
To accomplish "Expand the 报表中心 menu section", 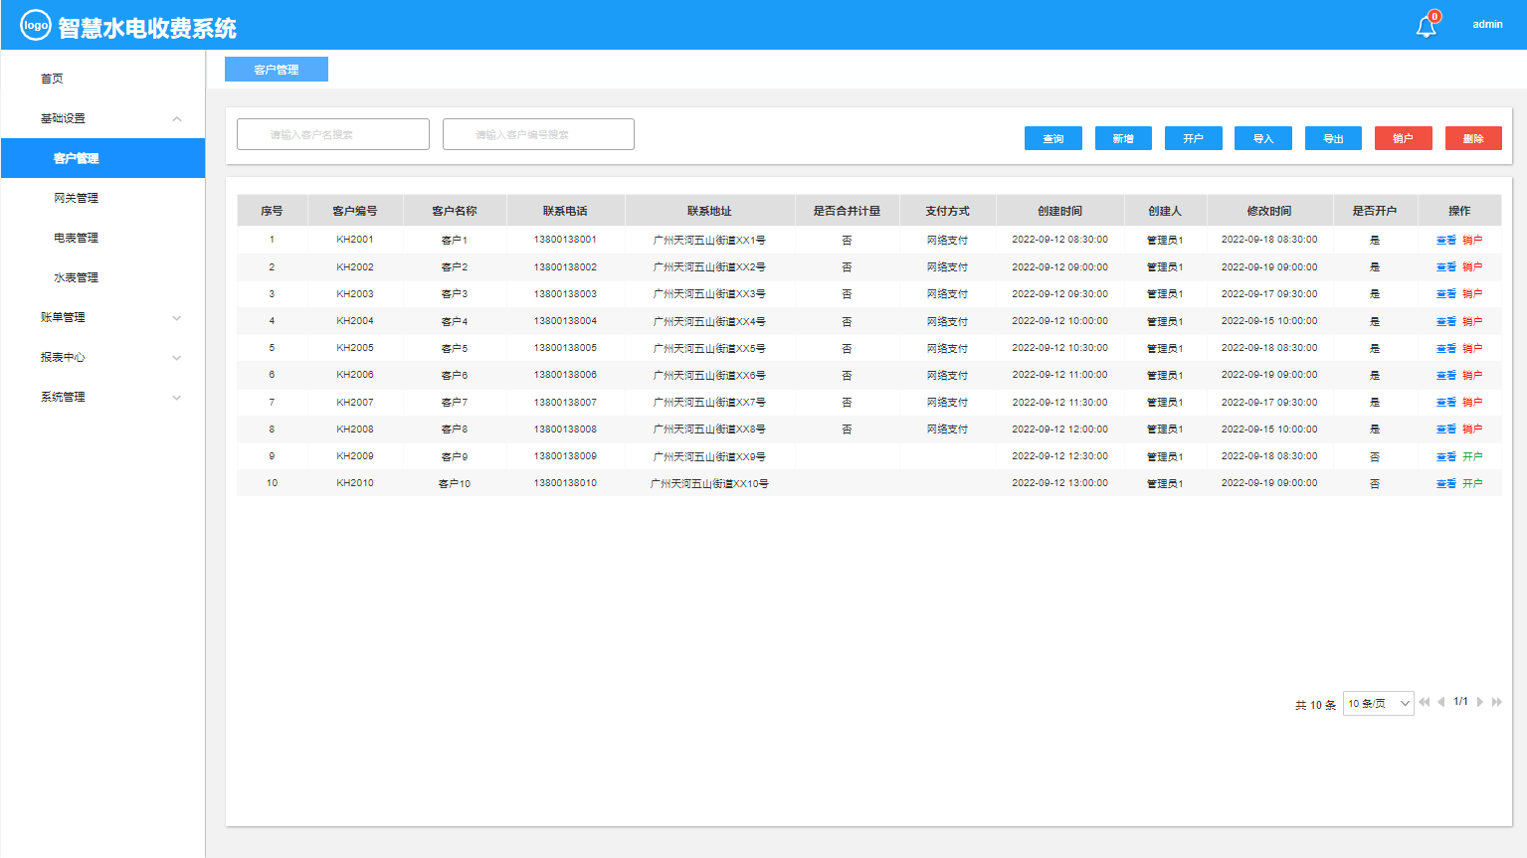I will pyautogui.click(x=177, y=358).
